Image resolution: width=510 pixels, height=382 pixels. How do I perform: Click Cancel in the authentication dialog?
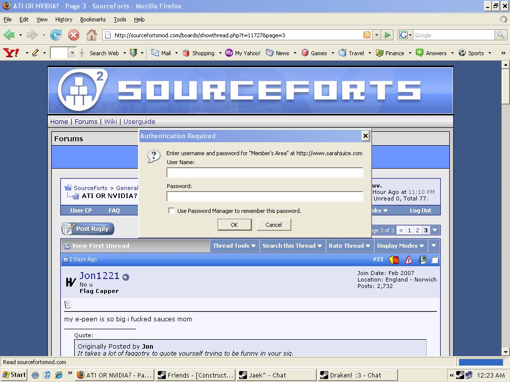tap(273, 225)
